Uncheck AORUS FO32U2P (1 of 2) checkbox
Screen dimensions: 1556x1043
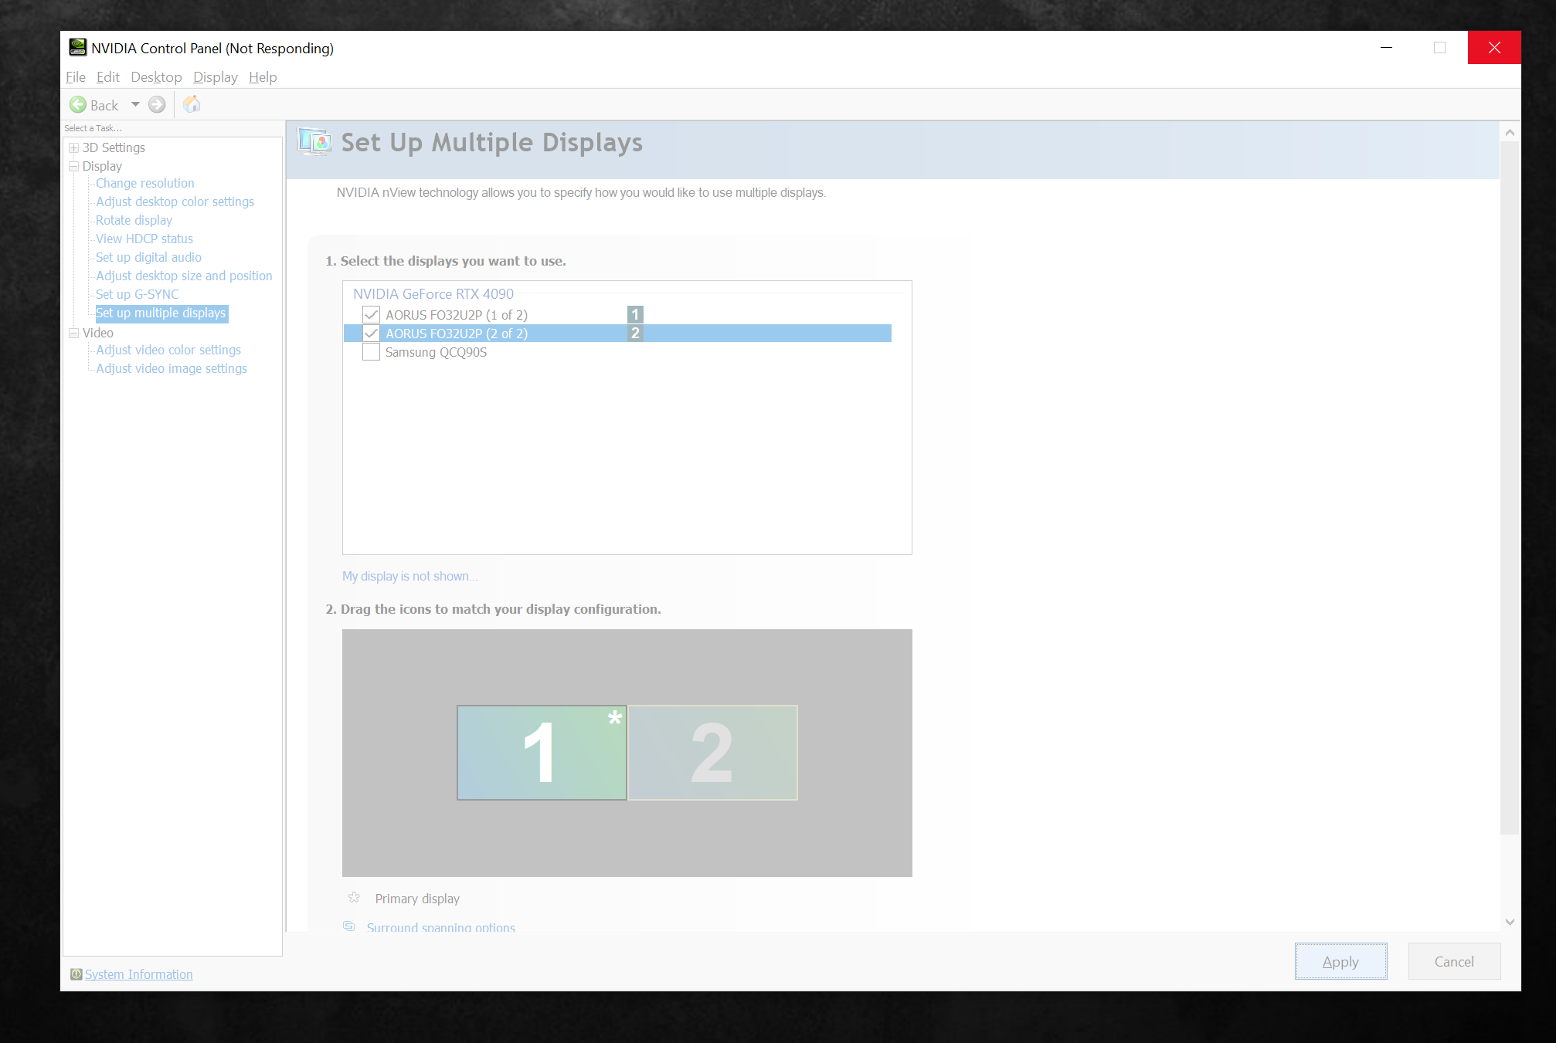tap(371, 315)
